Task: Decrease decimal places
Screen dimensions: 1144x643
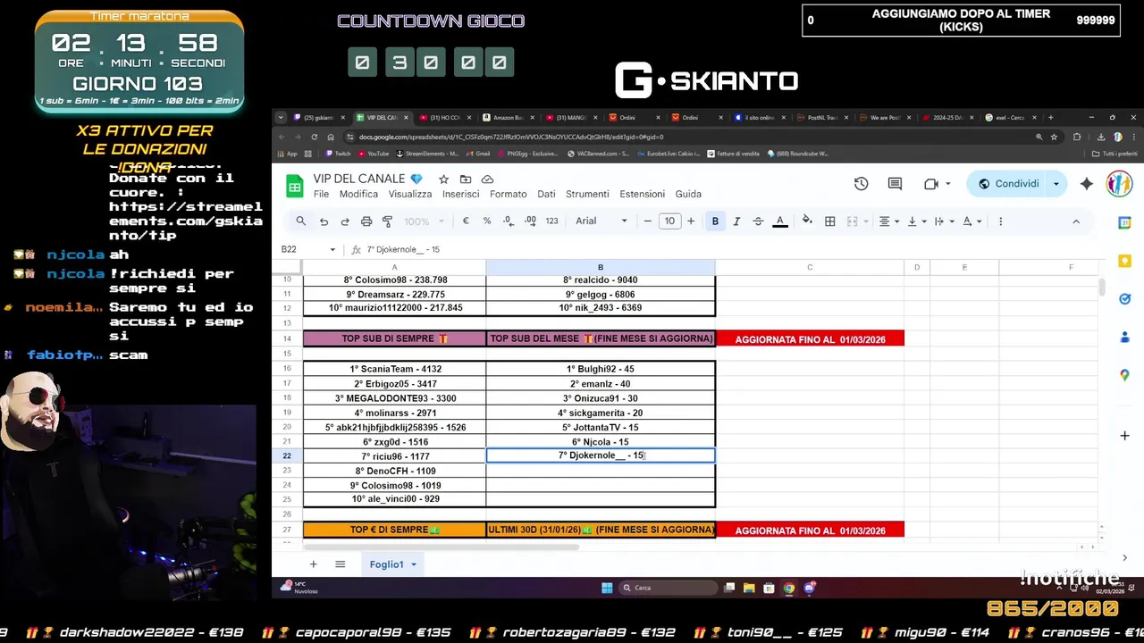Action: coord(509,221)
